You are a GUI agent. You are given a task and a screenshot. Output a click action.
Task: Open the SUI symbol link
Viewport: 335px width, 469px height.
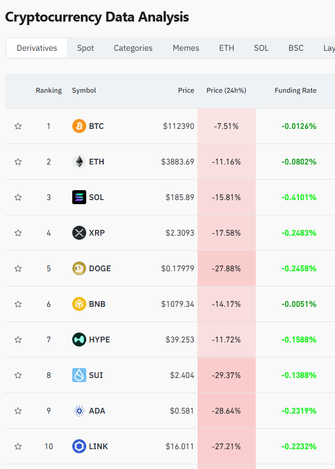click(96, 375)
